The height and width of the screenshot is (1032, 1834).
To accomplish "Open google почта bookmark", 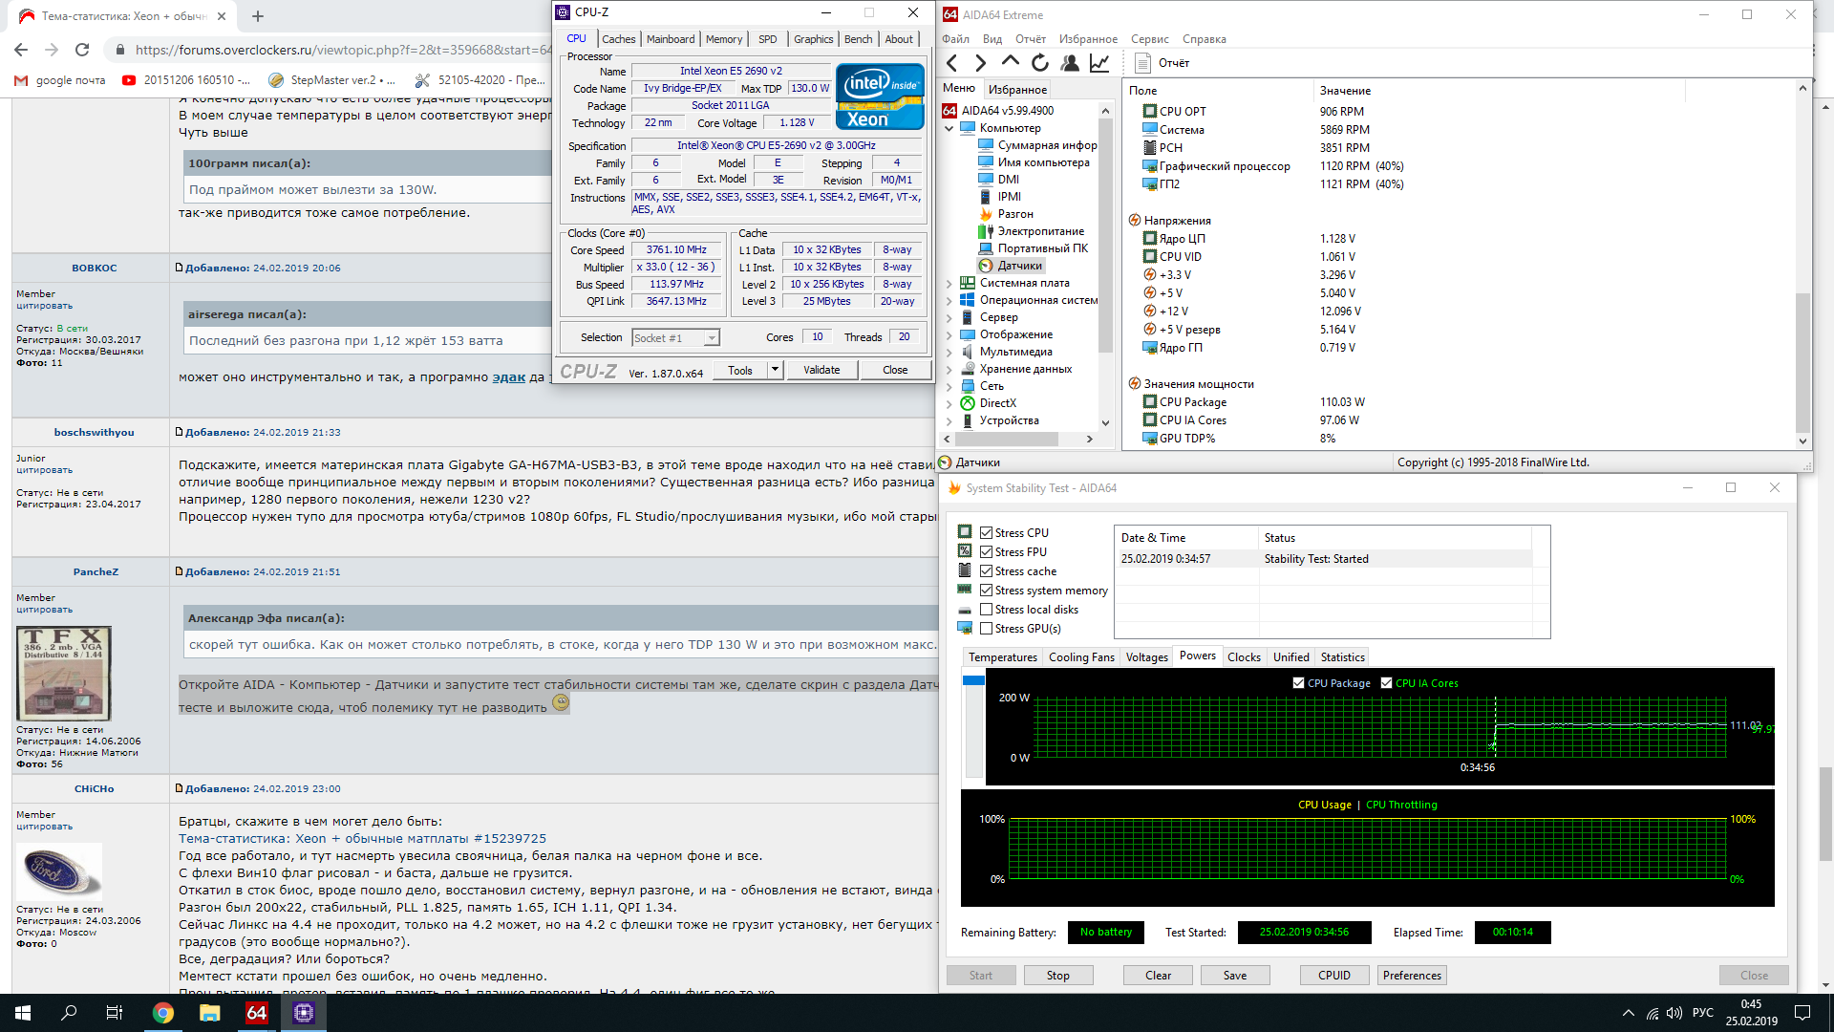I will coord(60,80).
